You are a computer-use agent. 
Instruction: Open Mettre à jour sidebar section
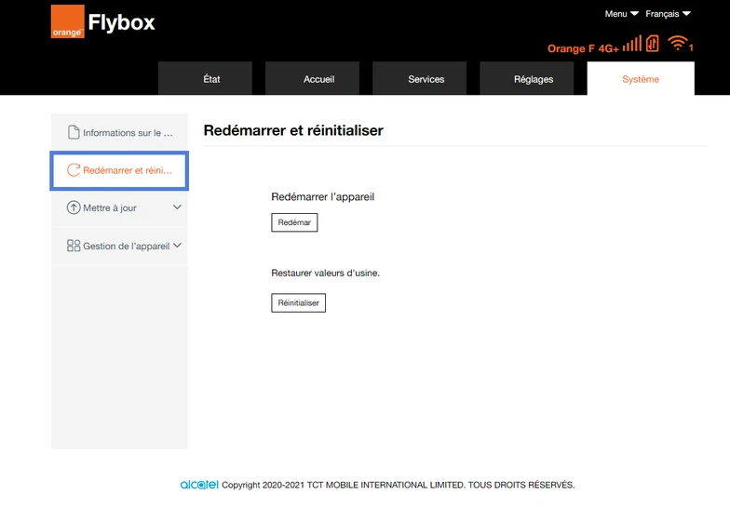(x=119, y=207)
